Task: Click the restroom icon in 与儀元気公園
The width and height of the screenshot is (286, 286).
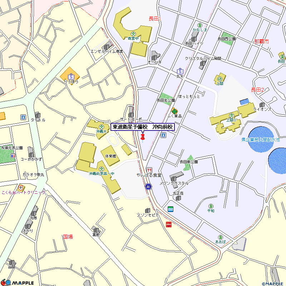Action: (x=13, y=156)
